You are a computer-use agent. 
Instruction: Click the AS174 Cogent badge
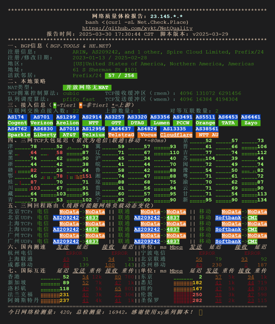click(x=17, y=120)
